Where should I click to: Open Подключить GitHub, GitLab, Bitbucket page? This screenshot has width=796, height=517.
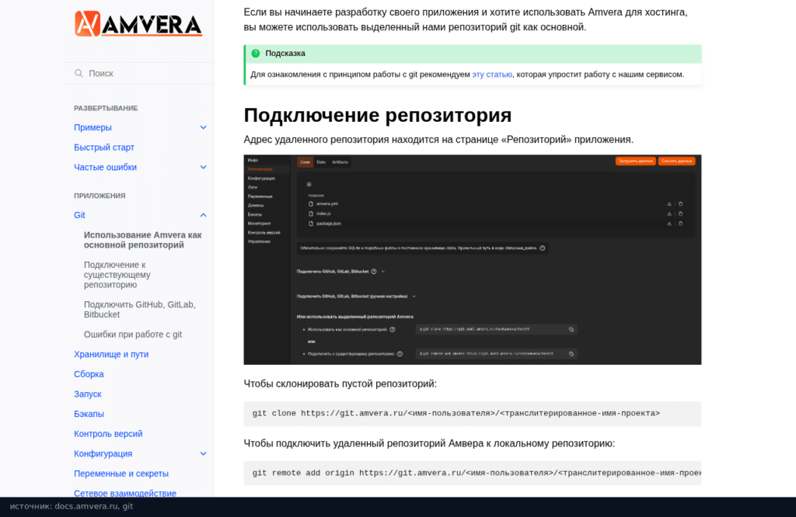pyautogui.click(x=140, y=310)
